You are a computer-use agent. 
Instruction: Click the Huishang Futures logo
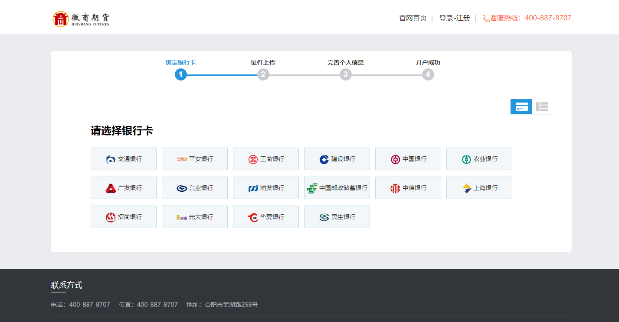coord(81,19)
